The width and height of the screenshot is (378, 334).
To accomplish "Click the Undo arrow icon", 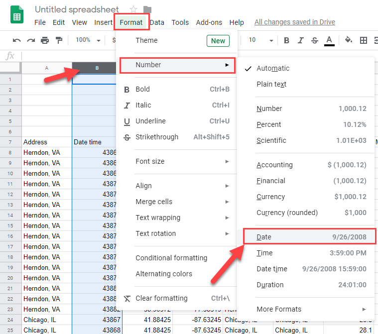I will [x=17, y=40].
